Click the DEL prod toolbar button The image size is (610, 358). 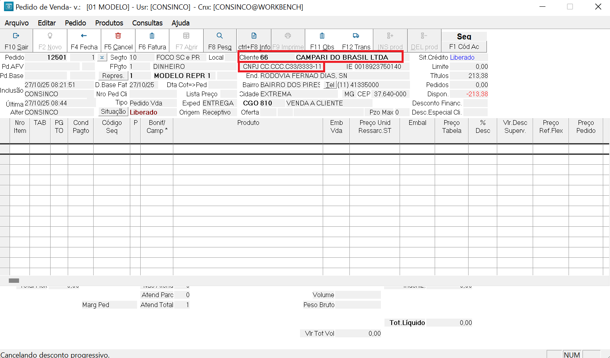click(x=424, y=41)
